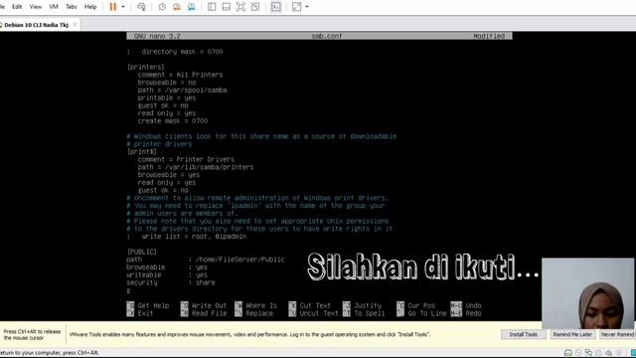Image resolution: width=636 pixels, height=358 pixels.
Task: Toggle the thumbnail bar view
Action: (x=226, y=7)
